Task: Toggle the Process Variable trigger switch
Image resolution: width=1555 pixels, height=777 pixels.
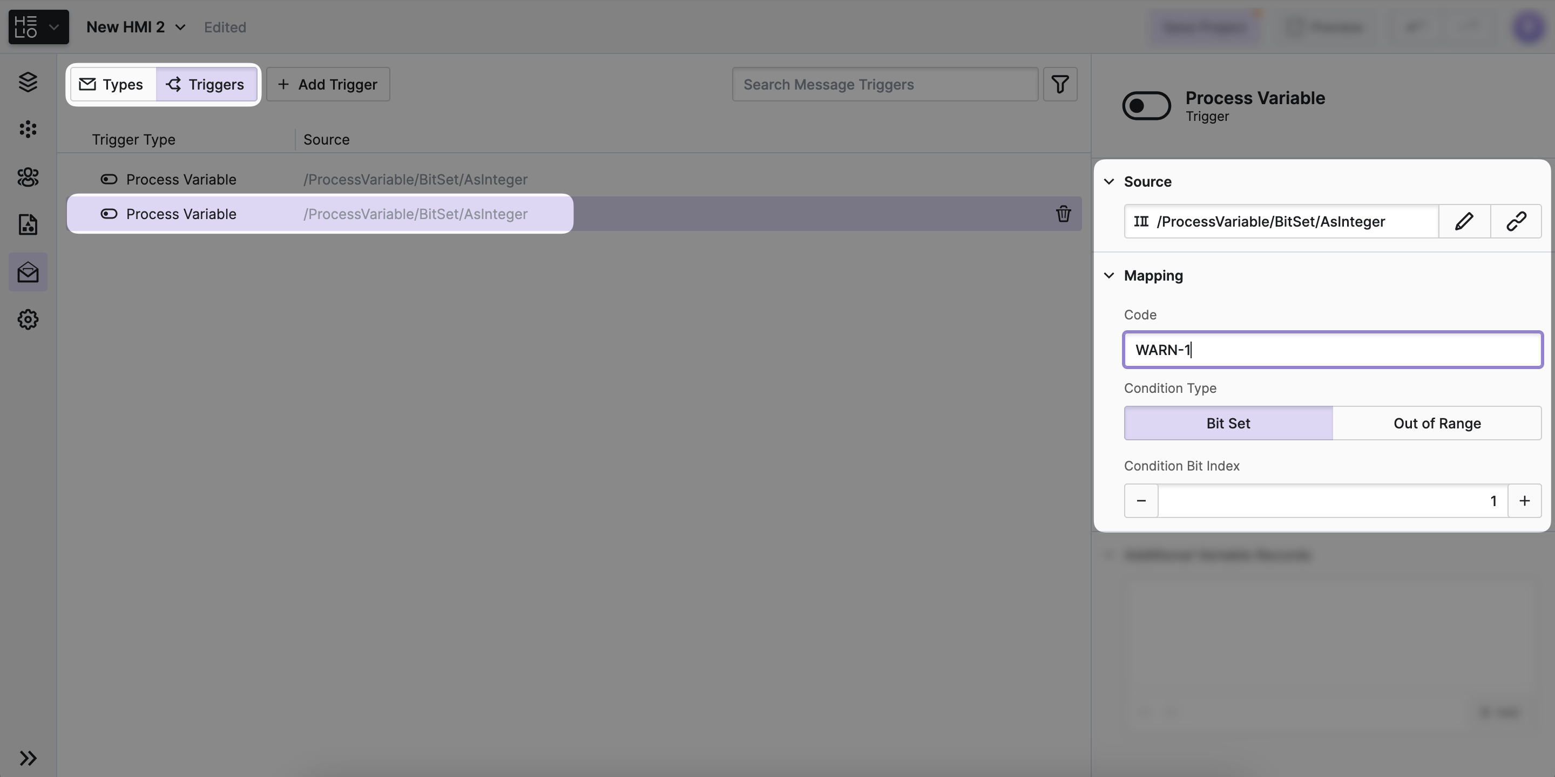Action: pyautogui.click(x=1146, y=106)
